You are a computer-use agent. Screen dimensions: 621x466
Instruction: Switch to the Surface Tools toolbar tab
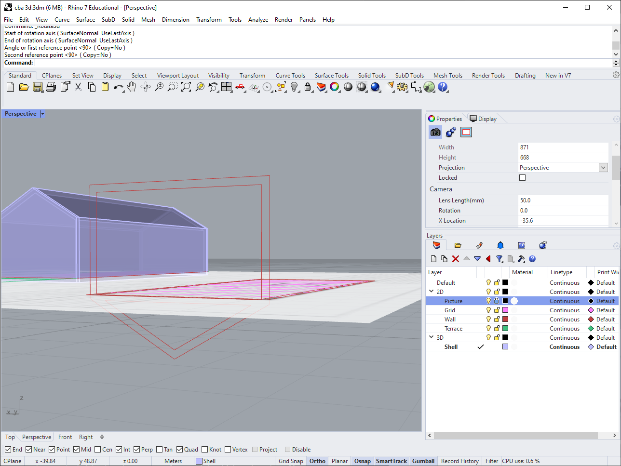pos(331,76)
